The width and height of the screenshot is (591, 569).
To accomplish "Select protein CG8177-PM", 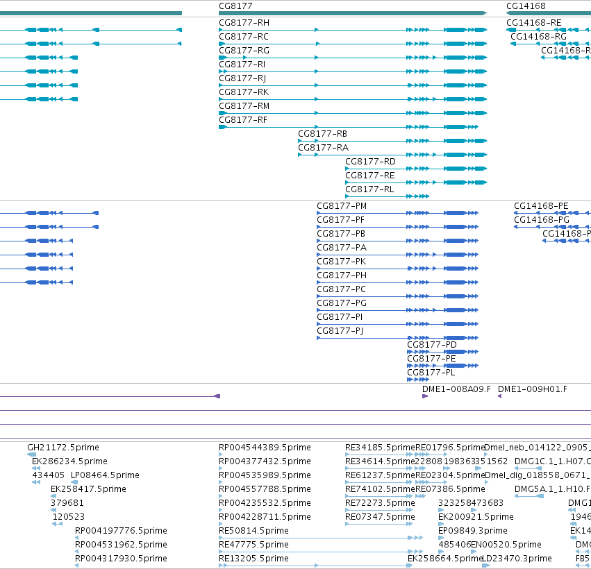I will click(342, 206).
